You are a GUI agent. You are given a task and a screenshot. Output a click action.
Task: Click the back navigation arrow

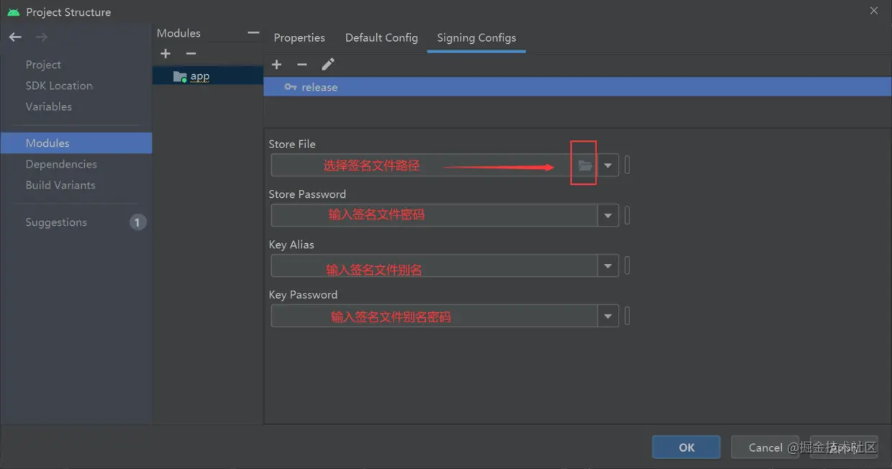(15, 37)
